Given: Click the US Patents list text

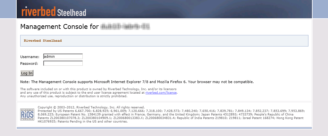Looking at the screenshot, I should 171,111.
